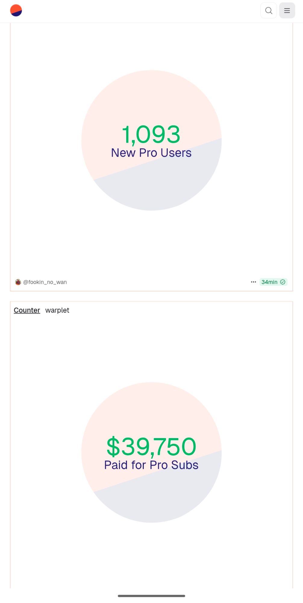Click the orange and navy site logo

tap(16, 11)
